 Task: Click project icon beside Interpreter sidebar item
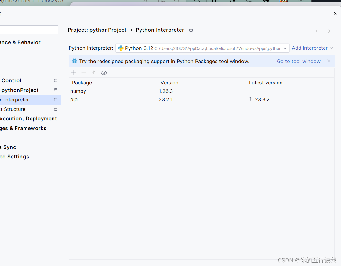point(56,100)
